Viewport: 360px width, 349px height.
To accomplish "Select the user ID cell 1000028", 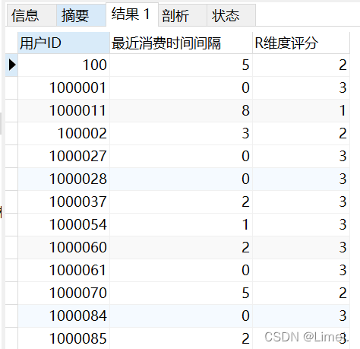I will [64, 179].
